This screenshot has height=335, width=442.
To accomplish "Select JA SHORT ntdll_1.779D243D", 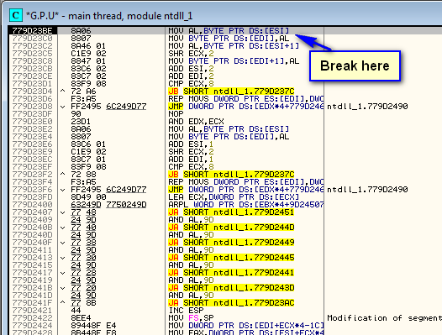I will 231,288.
